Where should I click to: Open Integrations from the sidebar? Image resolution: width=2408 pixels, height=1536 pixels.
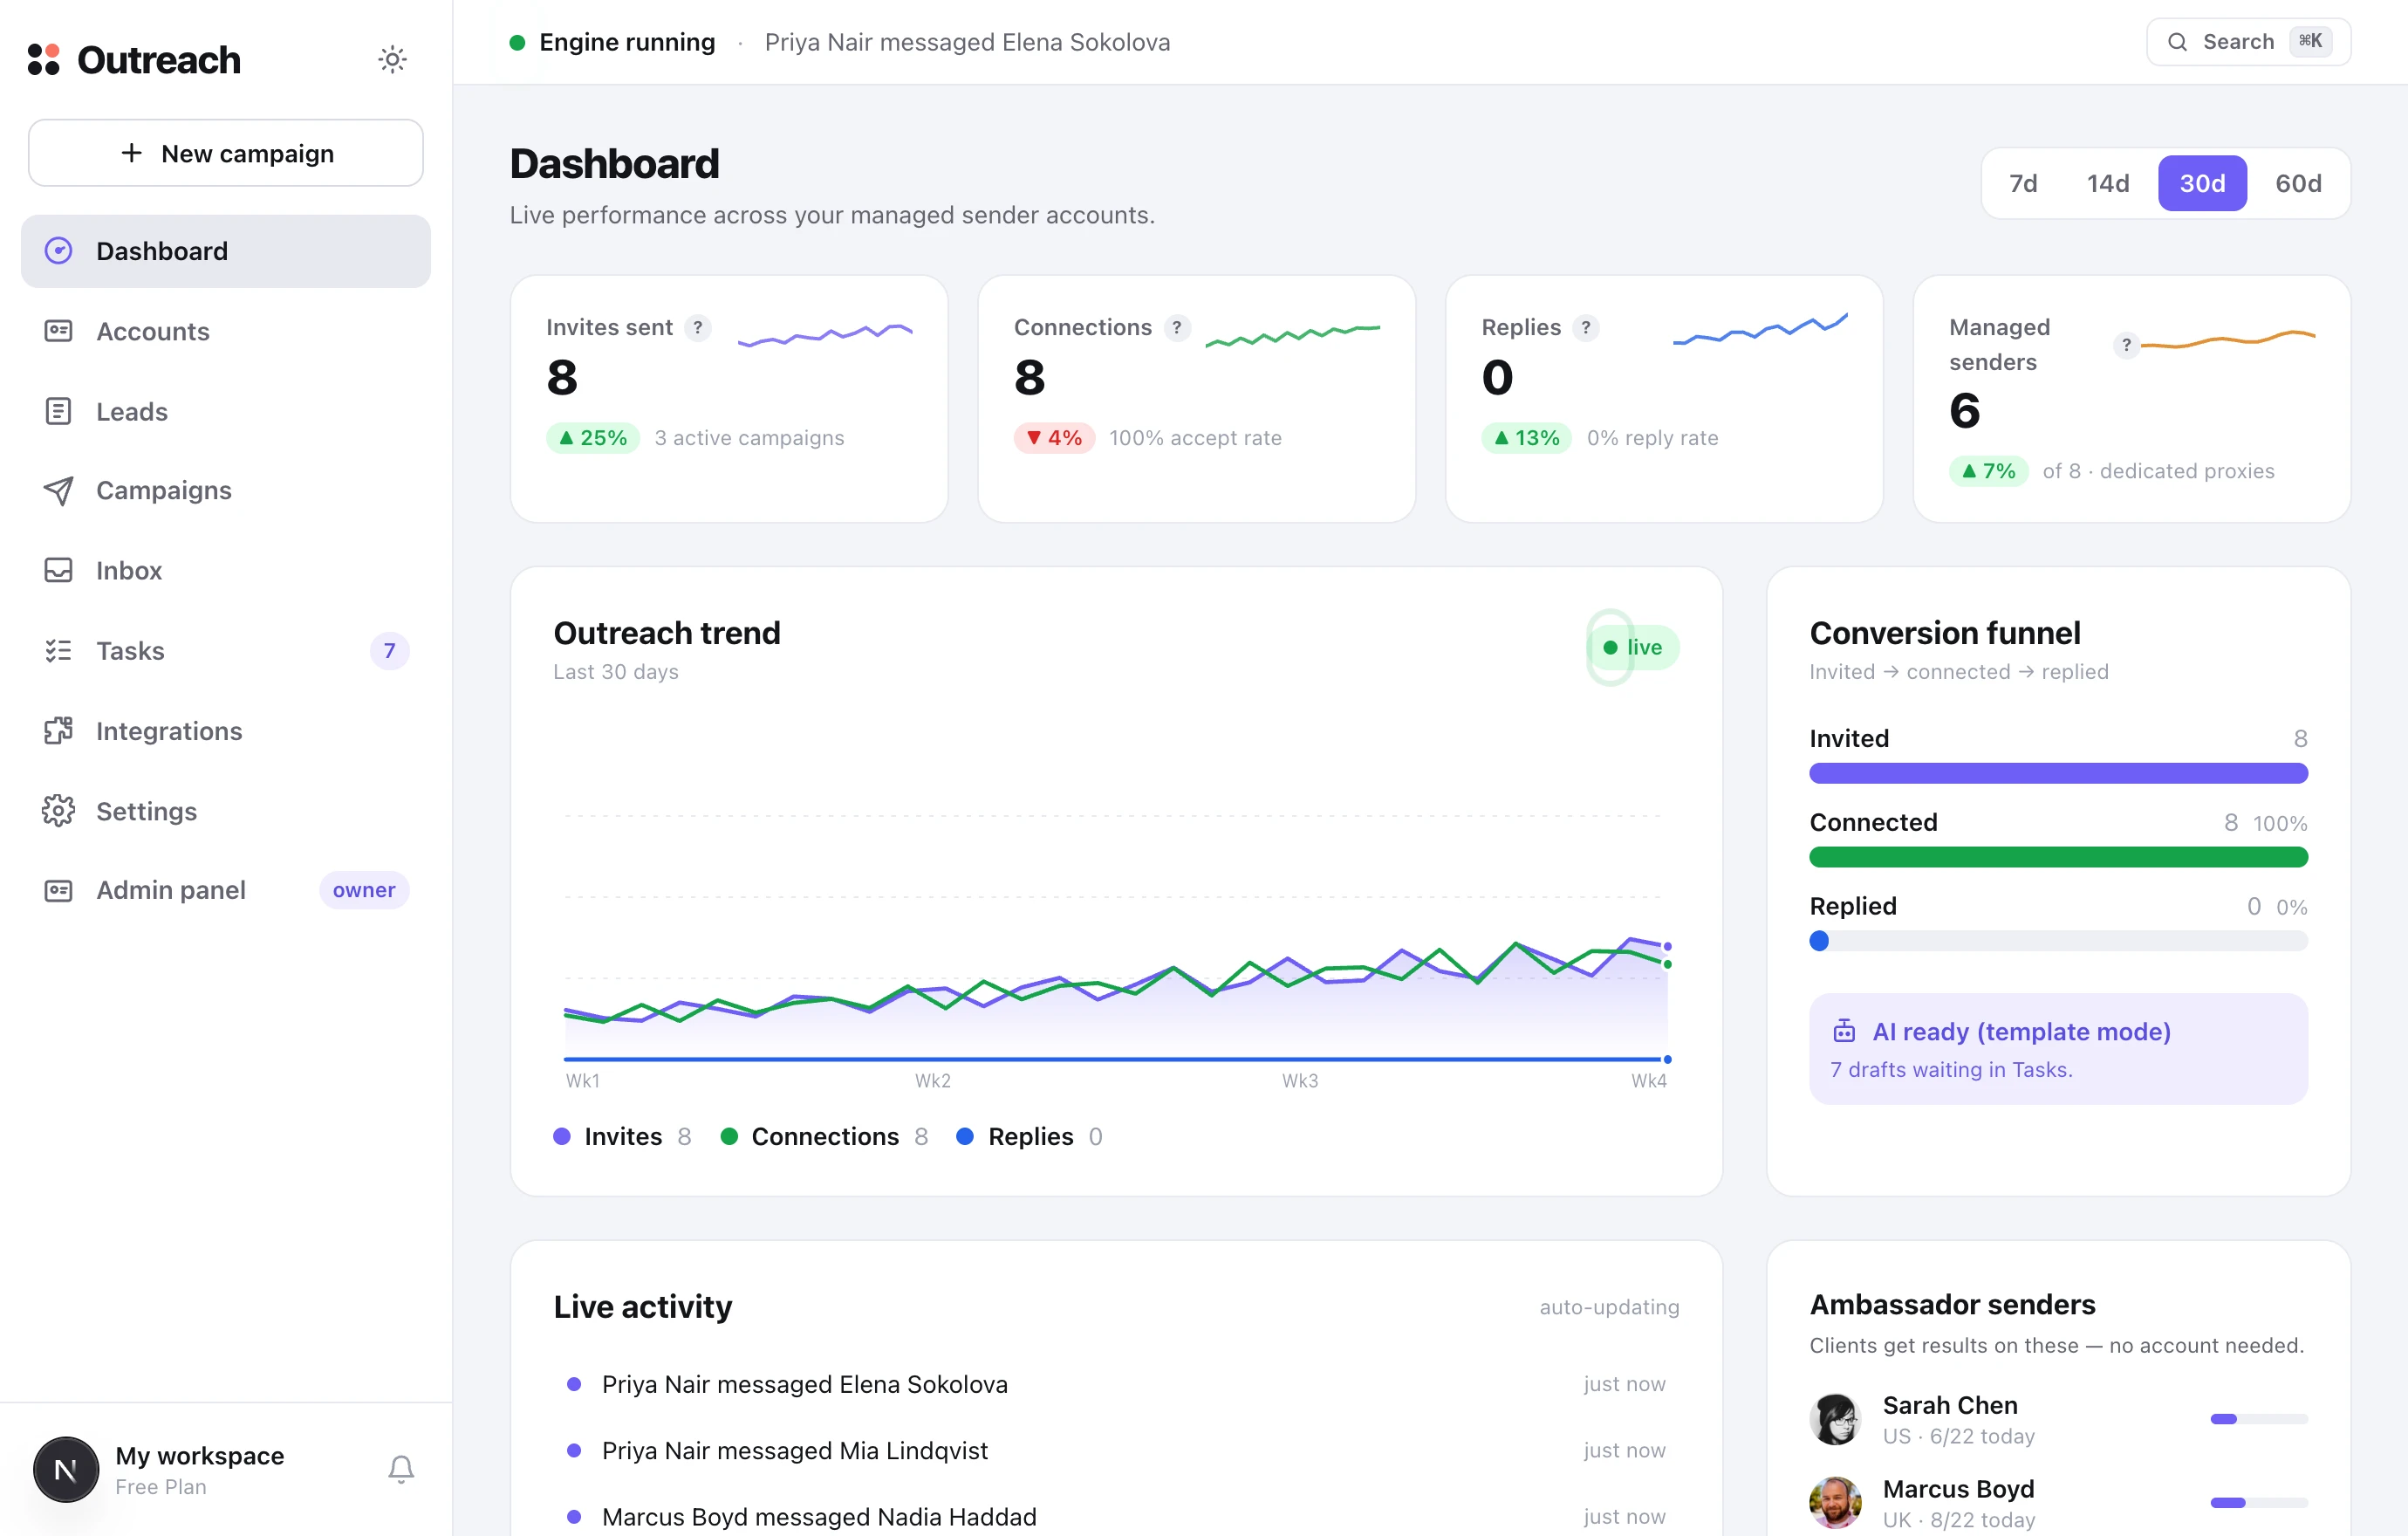coord(226,730)
